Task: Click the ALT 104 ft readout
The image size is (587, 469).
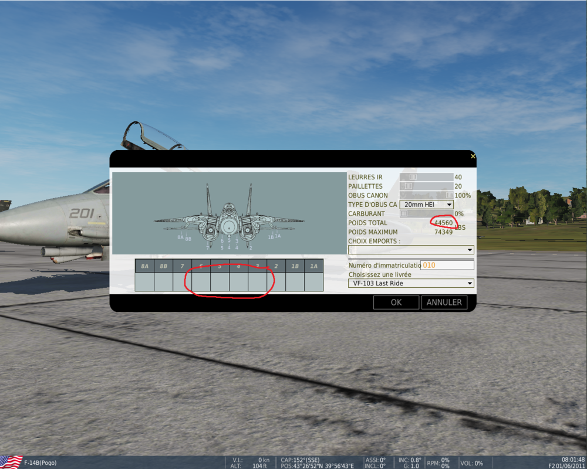Action: (249, 465)
